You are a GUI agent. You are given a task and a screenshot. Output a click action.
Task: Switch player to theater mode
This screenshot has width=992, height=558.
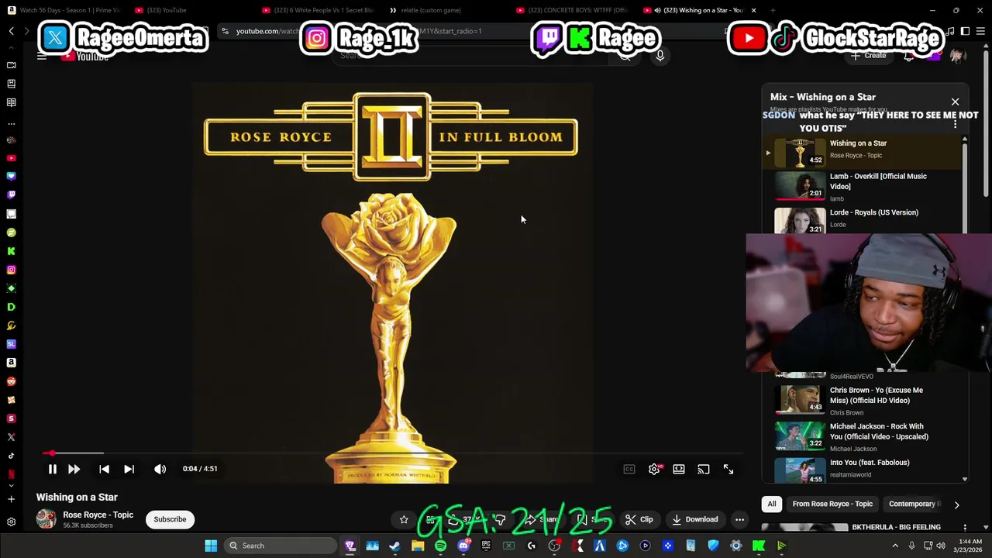pyautogui.click(x=679, y=469)
